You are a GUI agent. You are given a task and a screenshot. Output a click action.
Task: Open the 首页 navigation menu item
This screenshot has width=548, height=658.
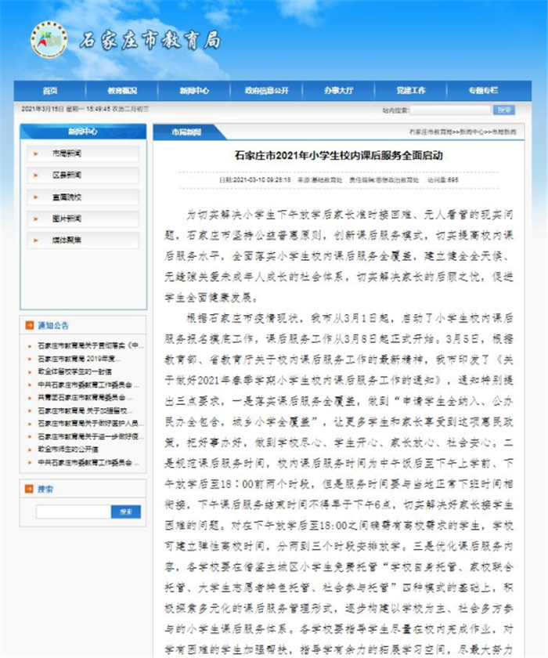pyautogui.click(x=50, y=91)
